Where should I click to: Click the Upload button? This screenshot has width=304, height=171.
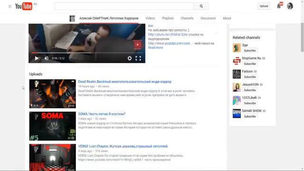click(264, 6)
